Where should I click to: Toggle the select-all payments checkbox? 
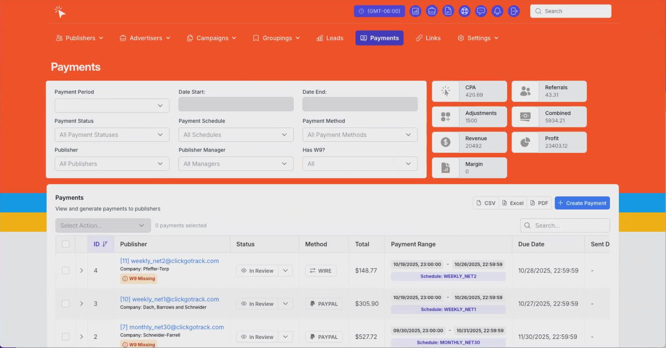(x=65, y=244)
